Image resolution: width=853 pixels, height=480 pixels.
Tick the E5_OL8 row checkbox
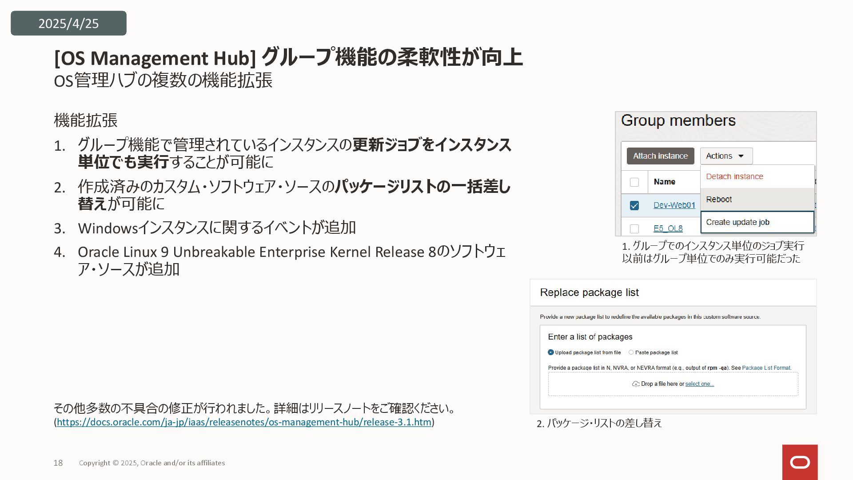634,228
